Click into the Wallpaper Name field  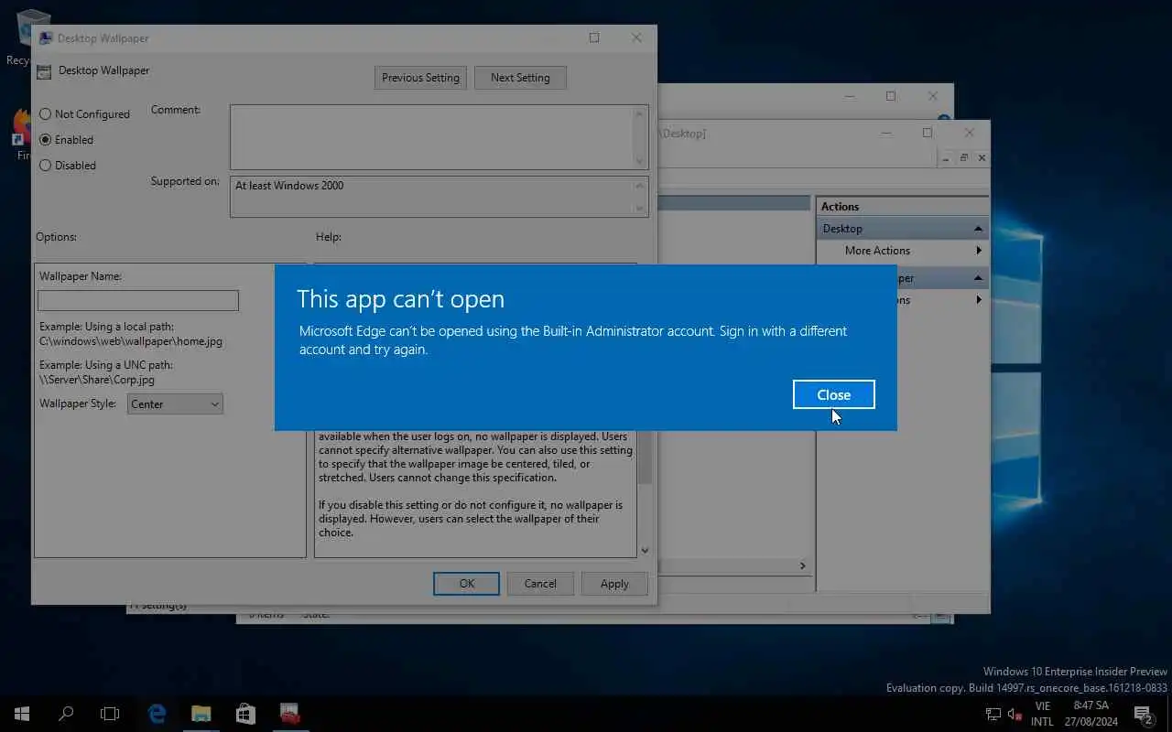click(138, 300)
